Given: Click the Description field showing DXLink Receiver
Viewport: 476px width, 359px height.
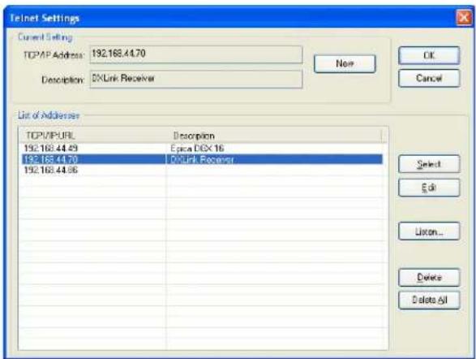Looking at the screenshot, I should 196,79.
